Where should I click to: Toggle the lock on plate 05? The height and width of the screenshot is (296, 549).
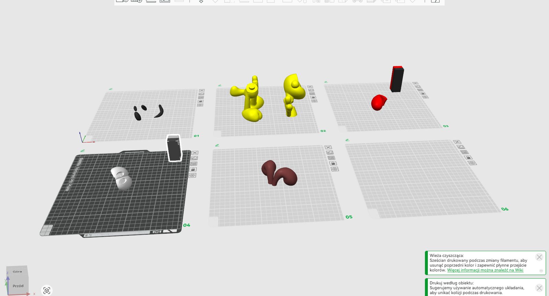point(333,163)
